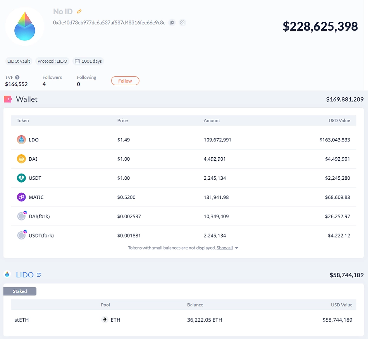Select the Staked tab
Image resolution: width=368 pixels, height=339 pixels.
click(20, 291)
